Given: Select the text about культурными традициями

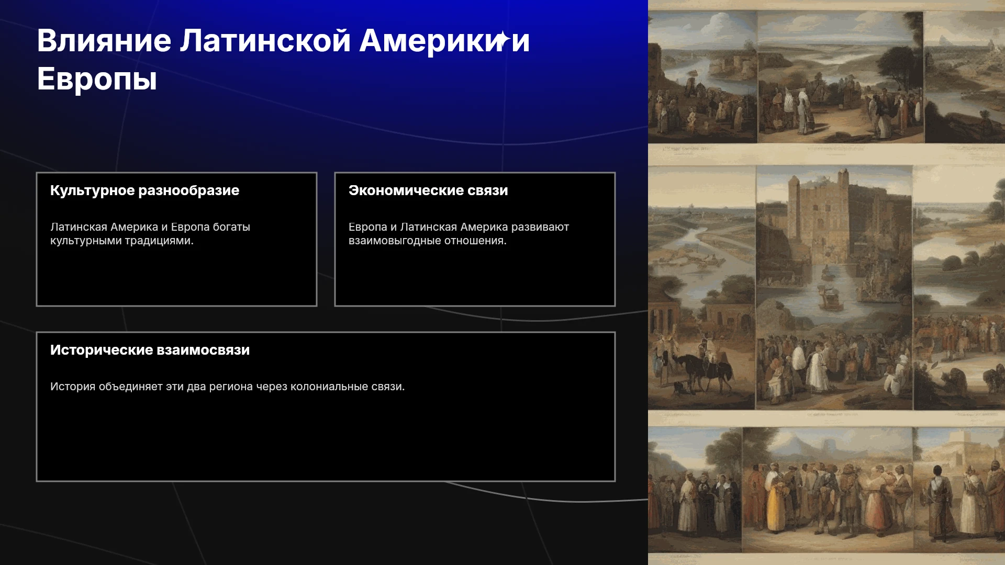Looking at the screenshot, I should click(x=150, y=234).
